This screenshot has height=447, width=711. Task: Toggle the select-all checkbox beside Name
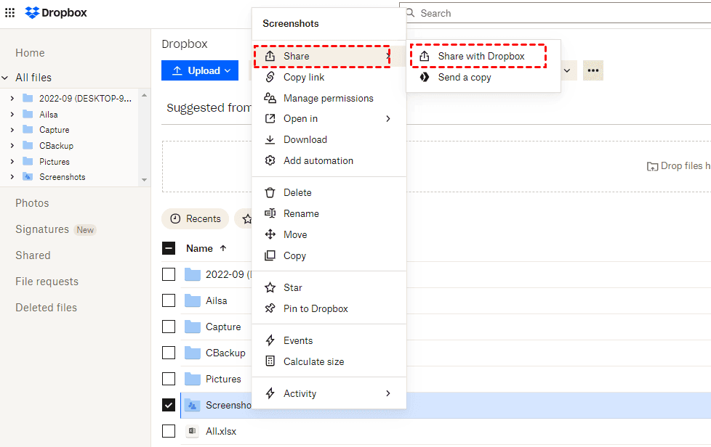169,248
